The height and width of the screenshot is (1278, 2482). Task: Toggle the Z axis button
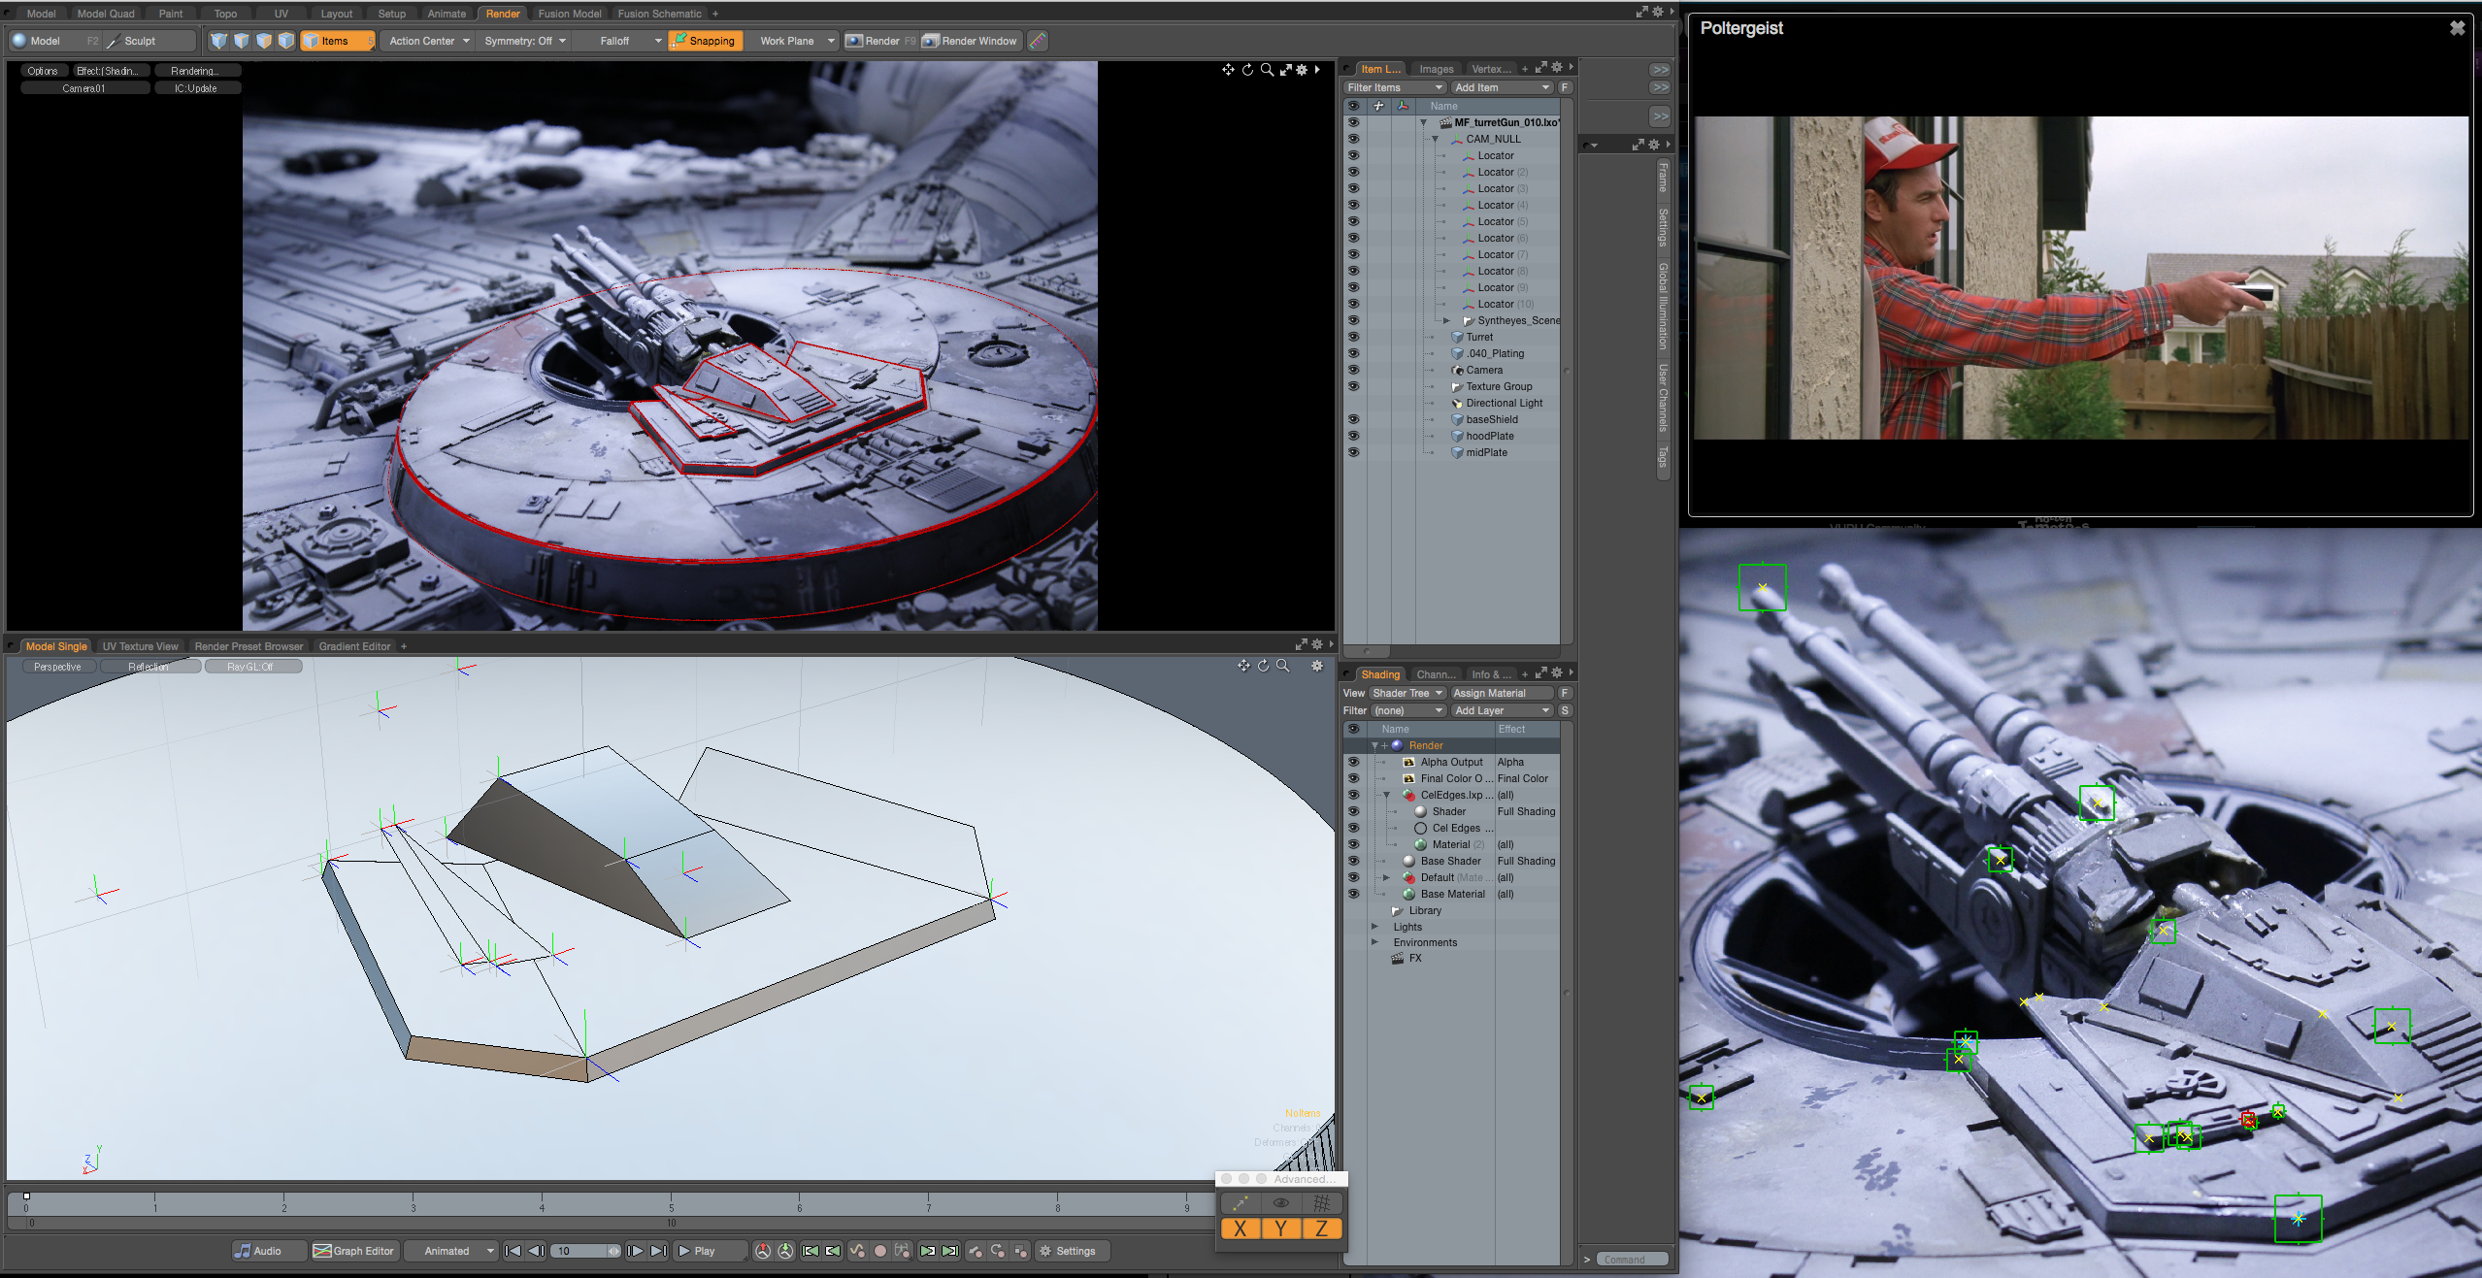coord(1322,1229)
